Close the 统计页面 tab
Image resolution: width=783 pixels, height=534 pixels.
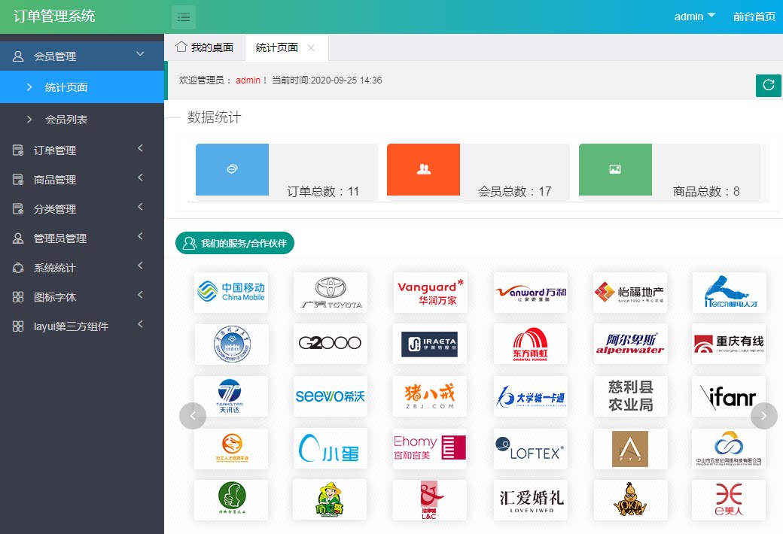pyautogui.click(x=311, y=48)
